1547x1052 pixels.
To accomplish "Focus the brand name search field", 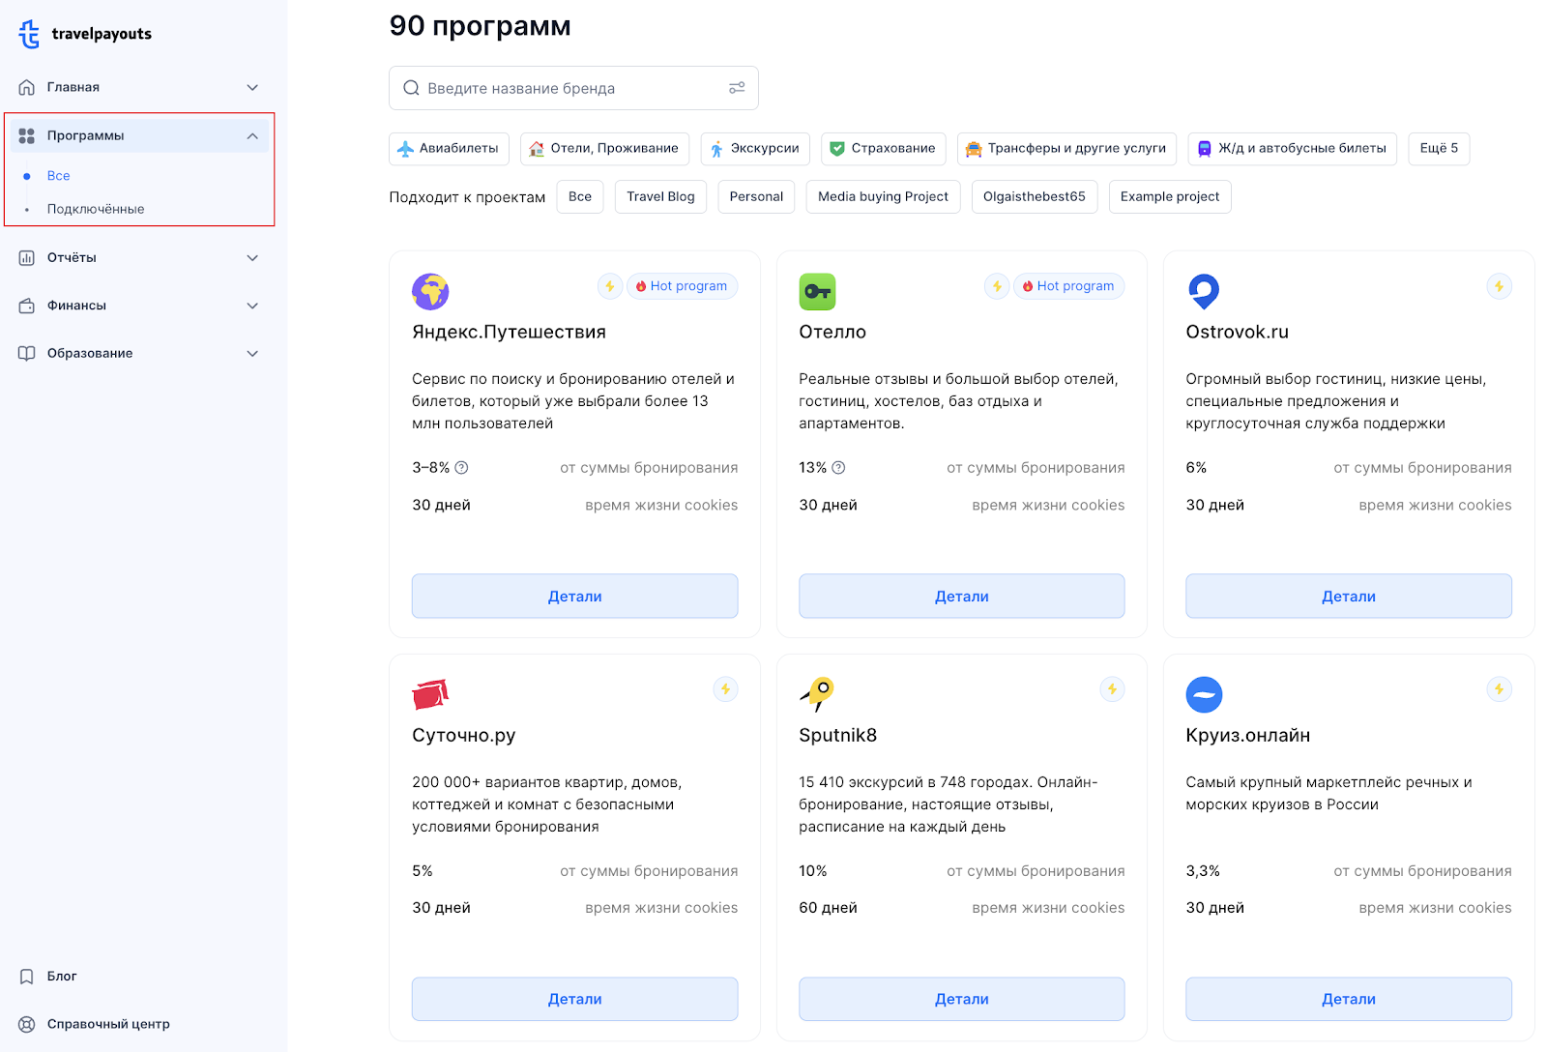I will [x=573, y=88].
